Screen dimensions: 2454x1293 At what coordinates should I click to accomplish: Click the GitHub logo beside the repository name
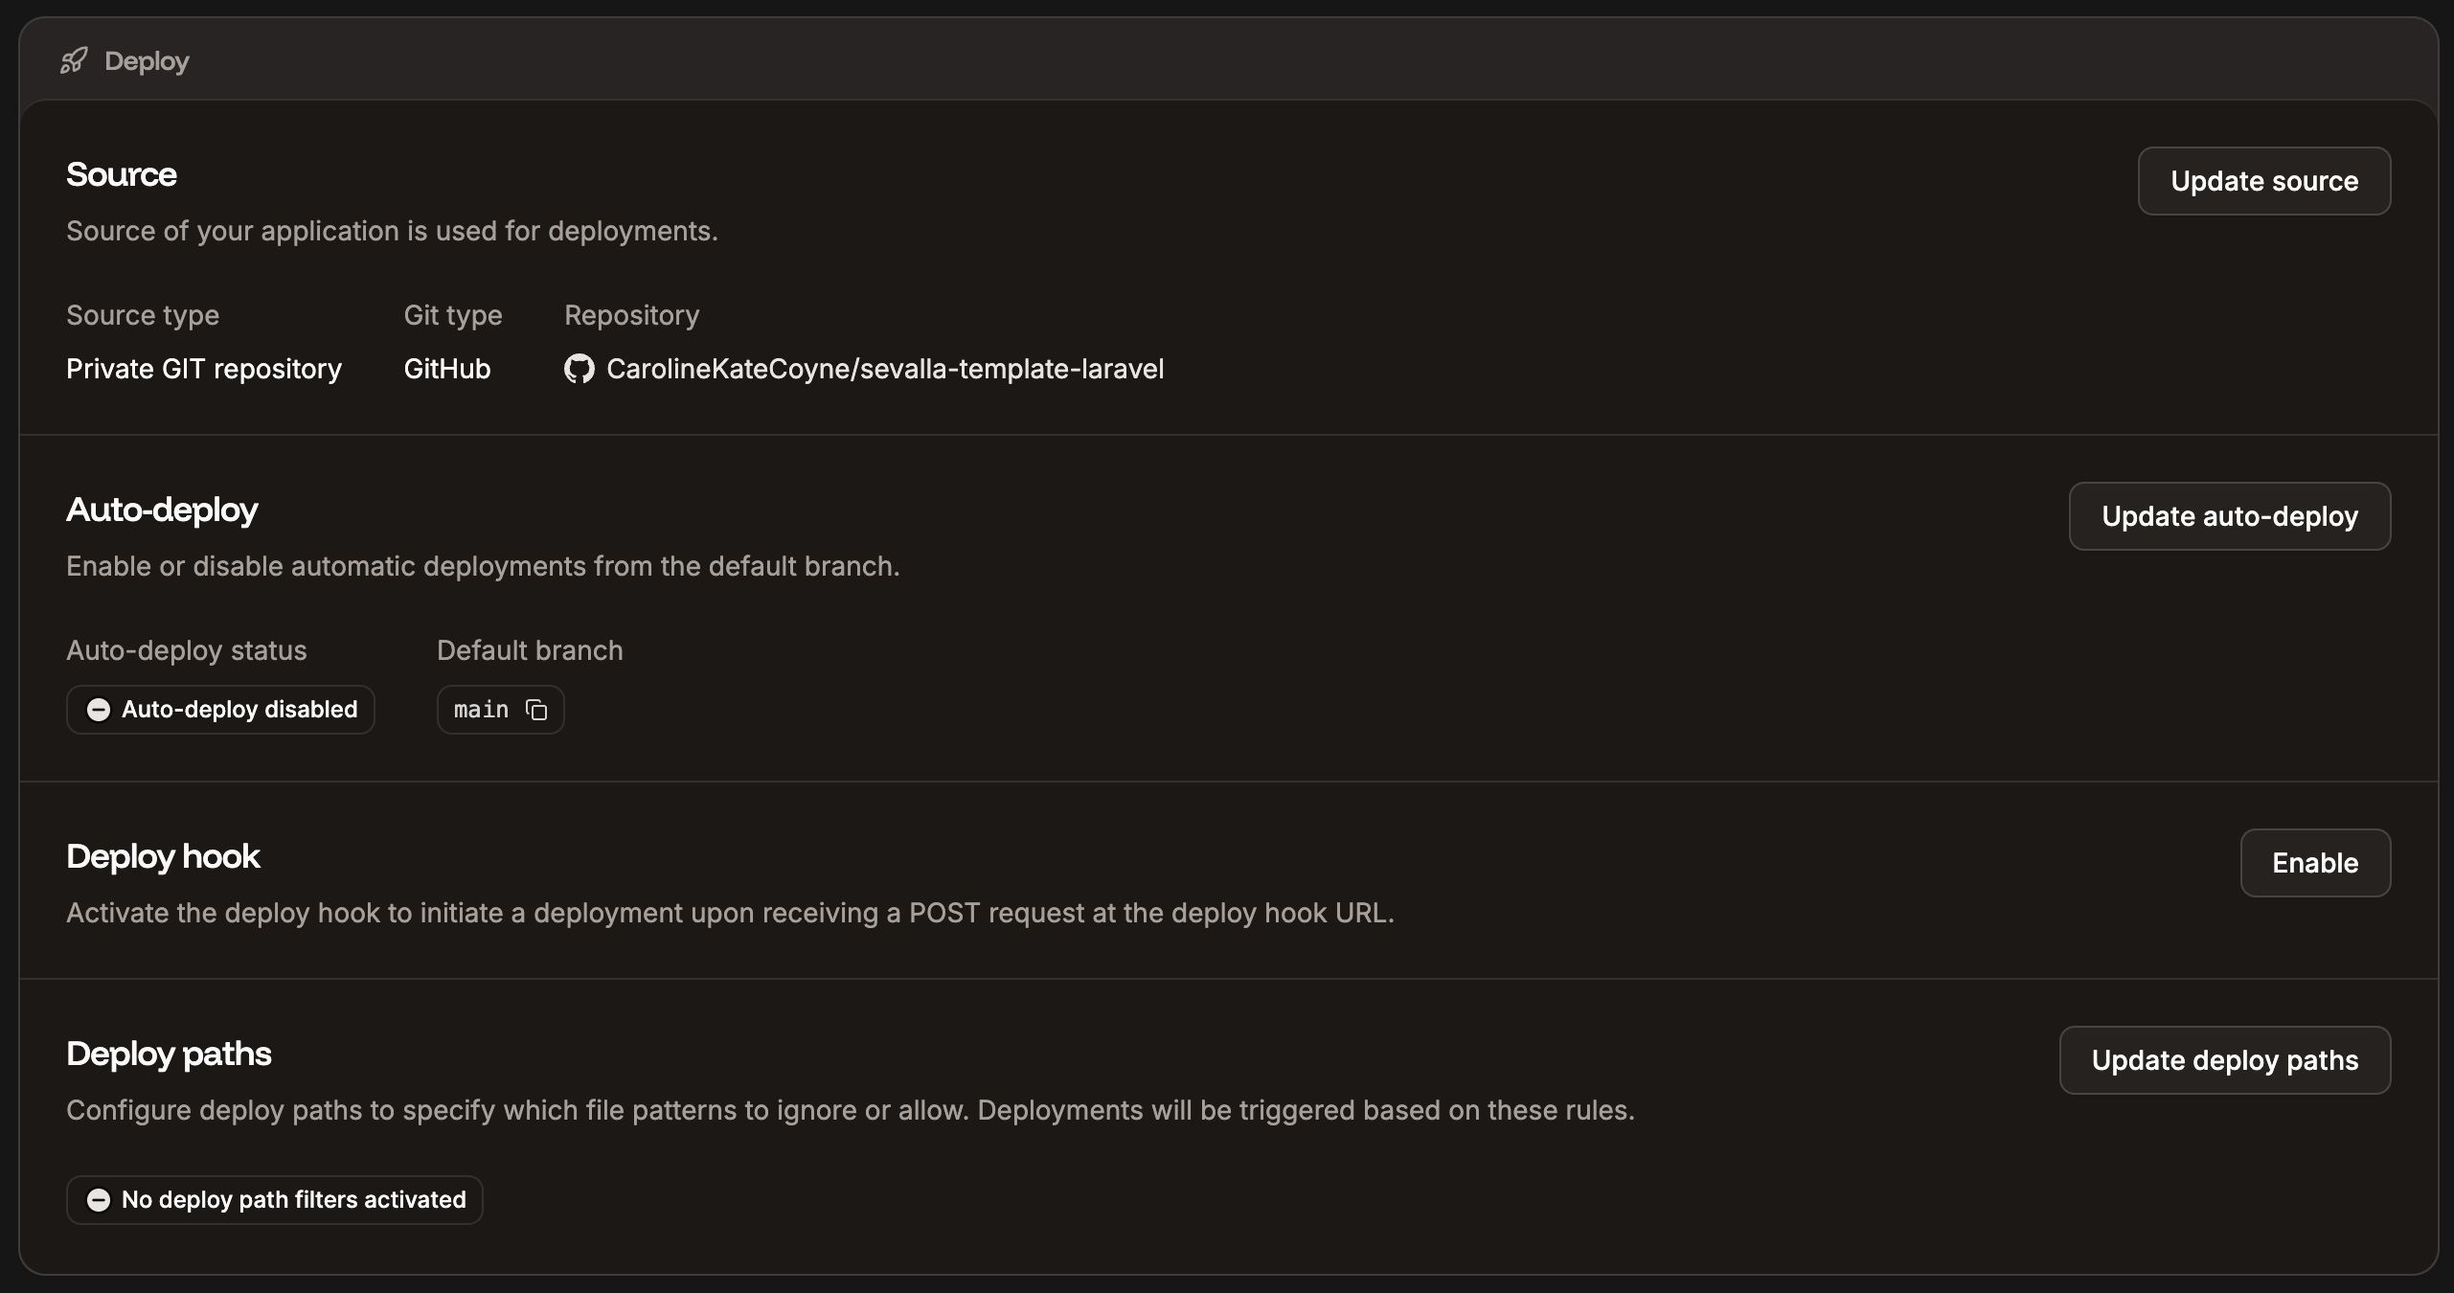(579, 368)
